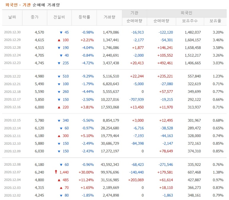Click the foreign net value -271,546
229x200 pixels.
(x=166, y=165)
